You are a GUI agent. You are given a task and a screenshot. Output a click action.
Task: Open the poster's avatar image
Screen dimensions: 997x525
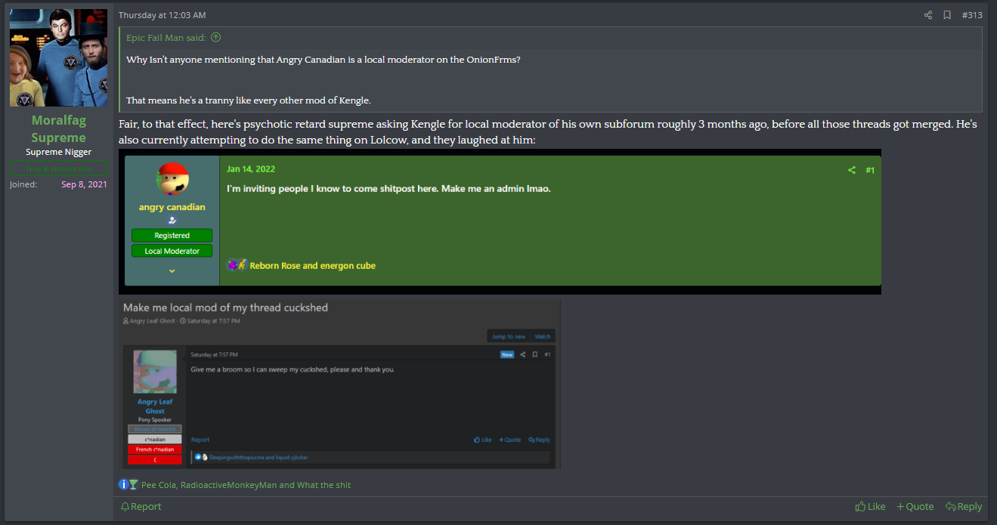tap(58, 57)
